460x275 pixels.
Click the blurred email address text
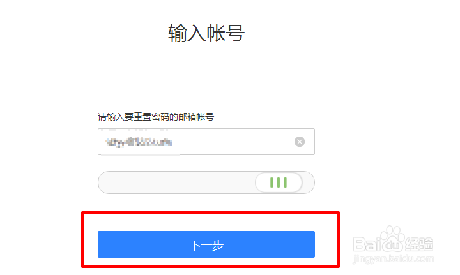pos(139,142)
